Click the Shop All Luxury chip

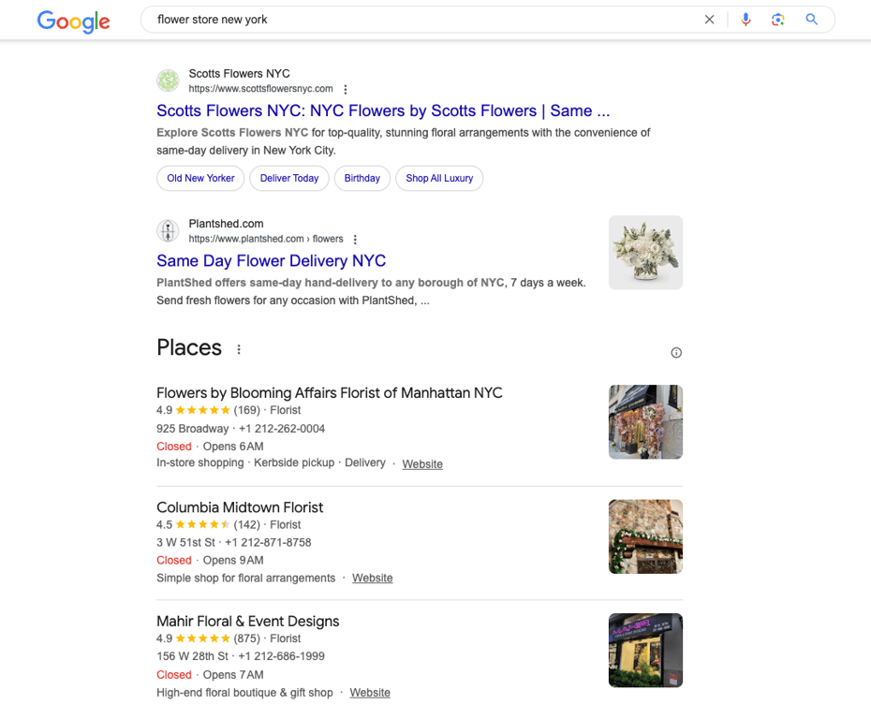(x=438, y=178)
